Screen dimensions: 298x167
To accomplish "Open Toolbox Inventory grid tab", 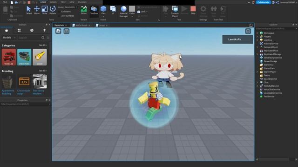I will pos(19,30).
